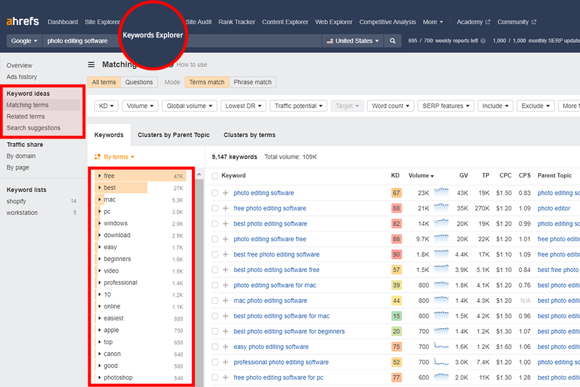580x387 pixels.
Task: Open Related terms in sidebar
Action: pyautogui.click(x=25, y=117)
